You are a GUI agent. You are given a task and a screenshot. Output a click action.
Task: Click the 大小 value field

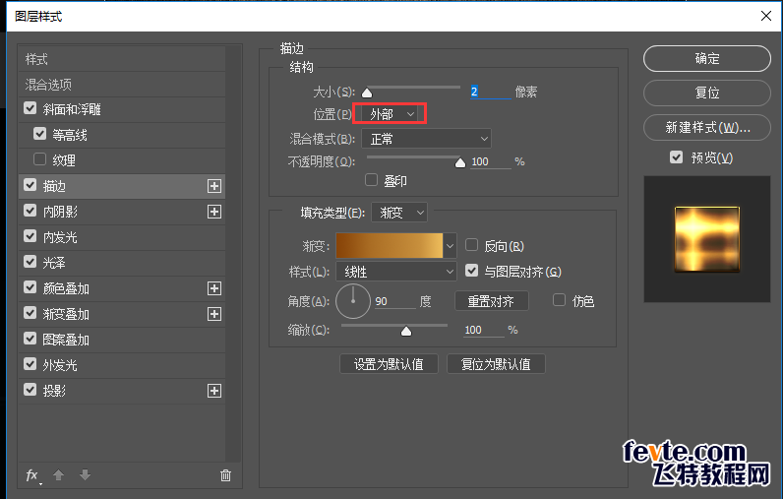pyautogui.click(x=491, y=92)
